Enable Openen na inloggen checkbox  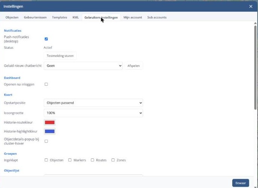coord(46,84)
